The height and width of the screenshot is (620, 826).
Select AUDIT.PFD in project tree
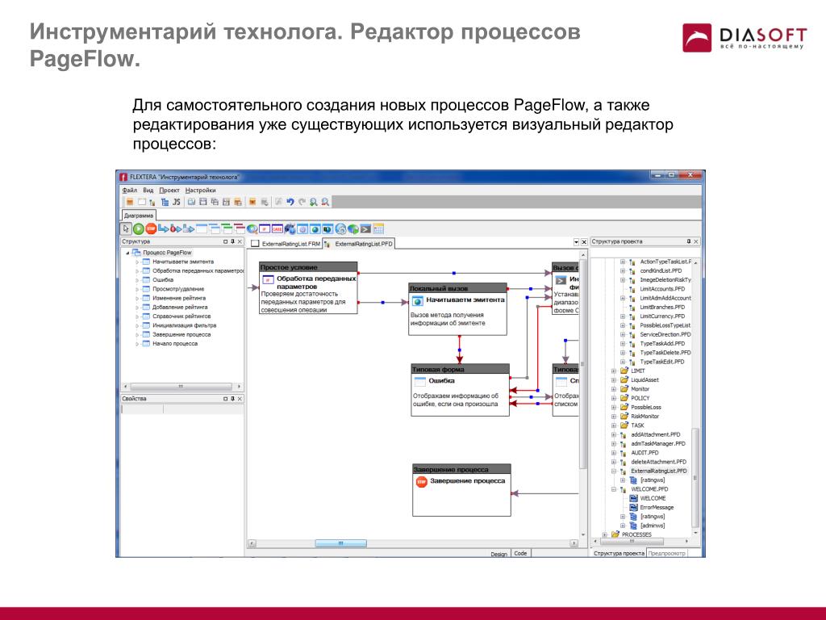(x=645, y=452)
